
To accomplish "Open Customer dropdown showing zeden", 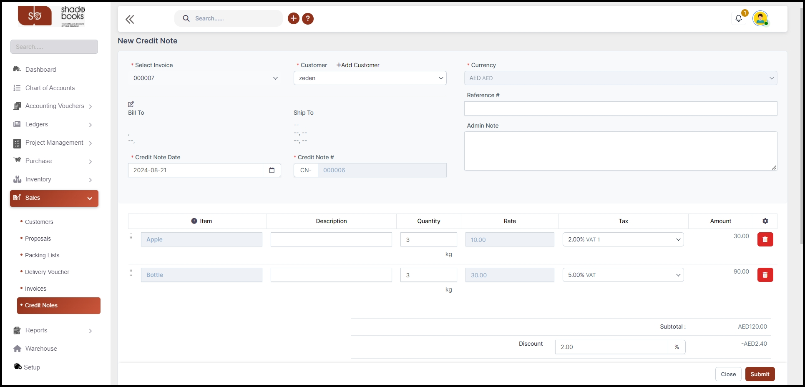I will coord(370,78).
